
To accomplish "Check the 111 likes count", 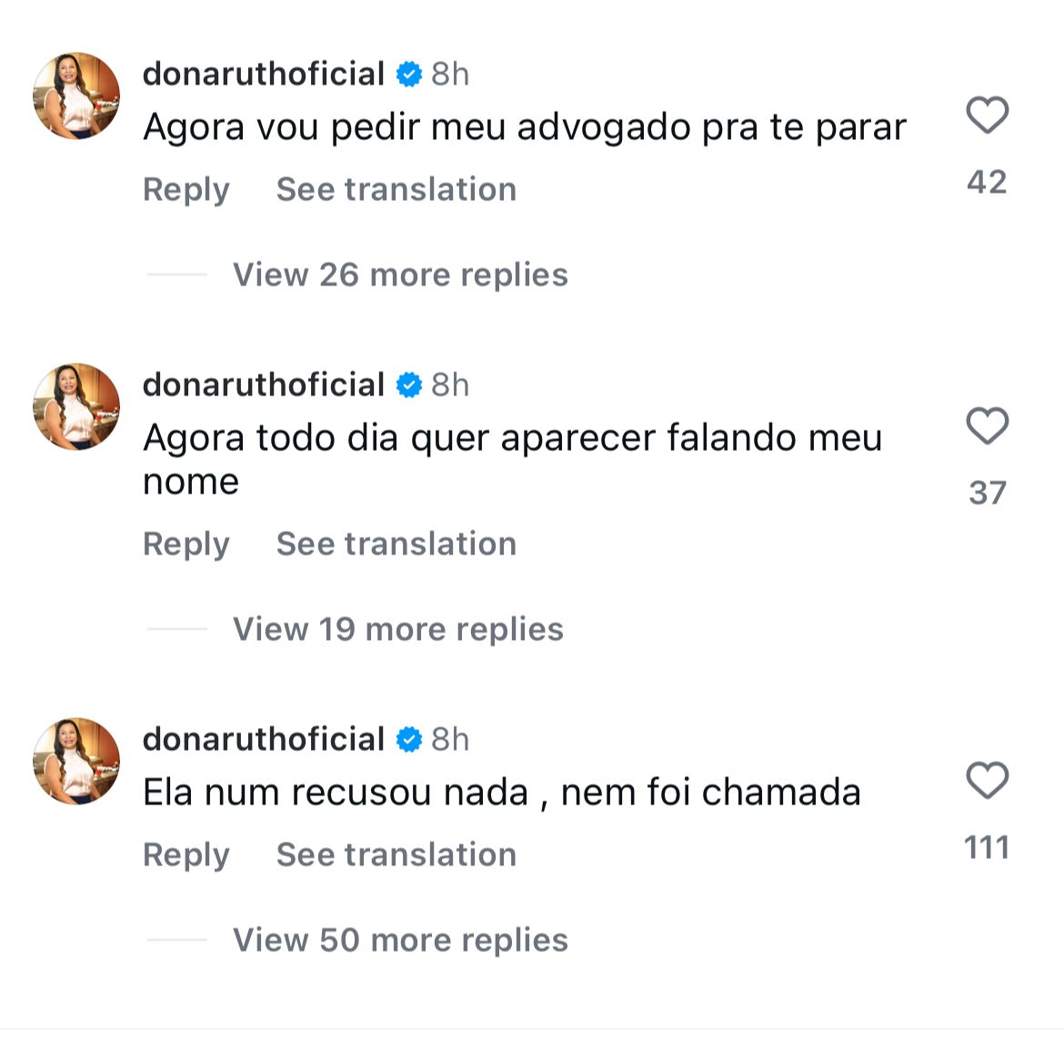I will tap(988, 846).
